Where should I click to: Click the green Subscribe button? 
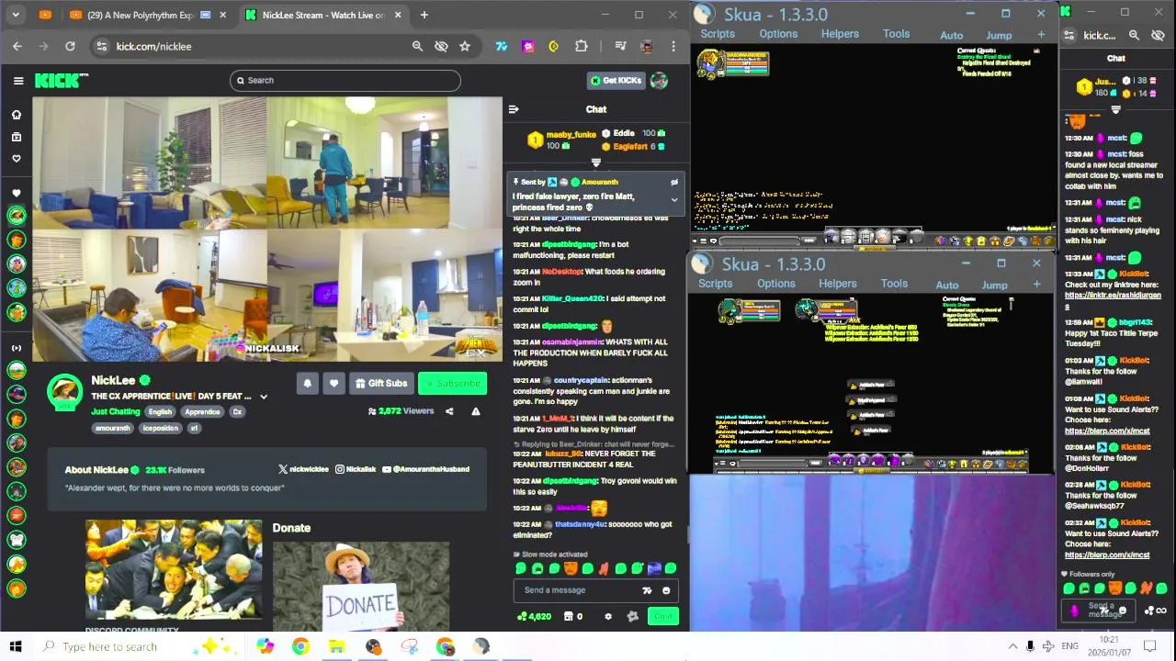click(452, 383)
